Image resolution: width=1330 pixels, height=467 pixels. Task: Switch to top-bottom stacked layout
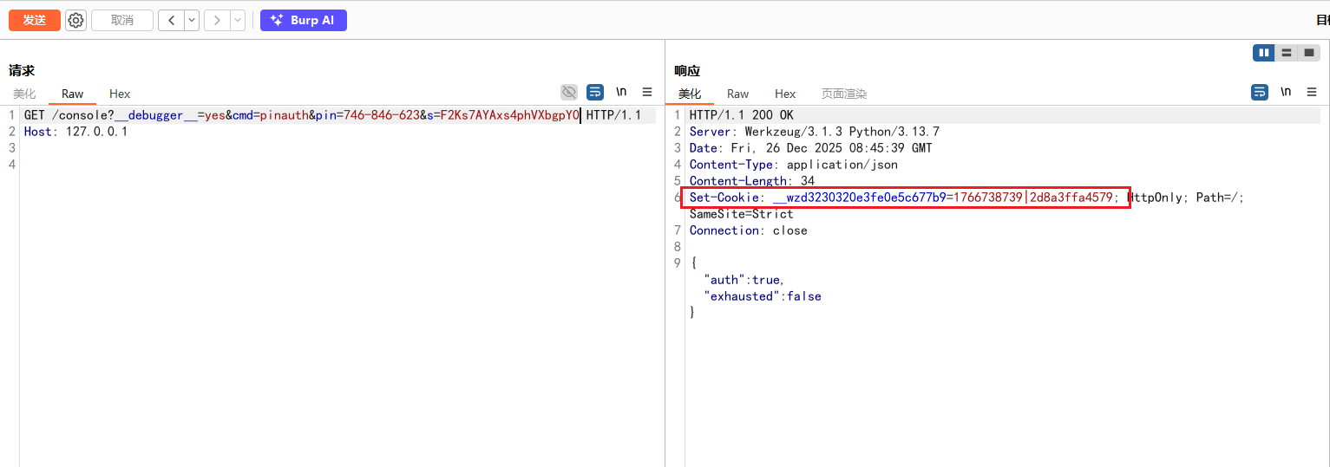(1287, 53)
